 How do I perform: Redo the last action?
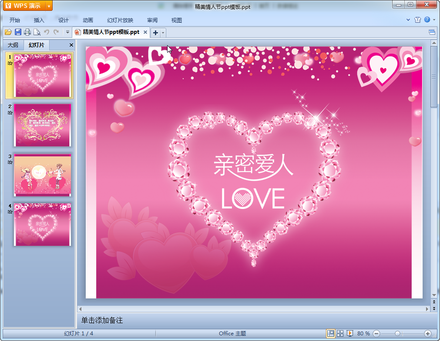[56, 32]
